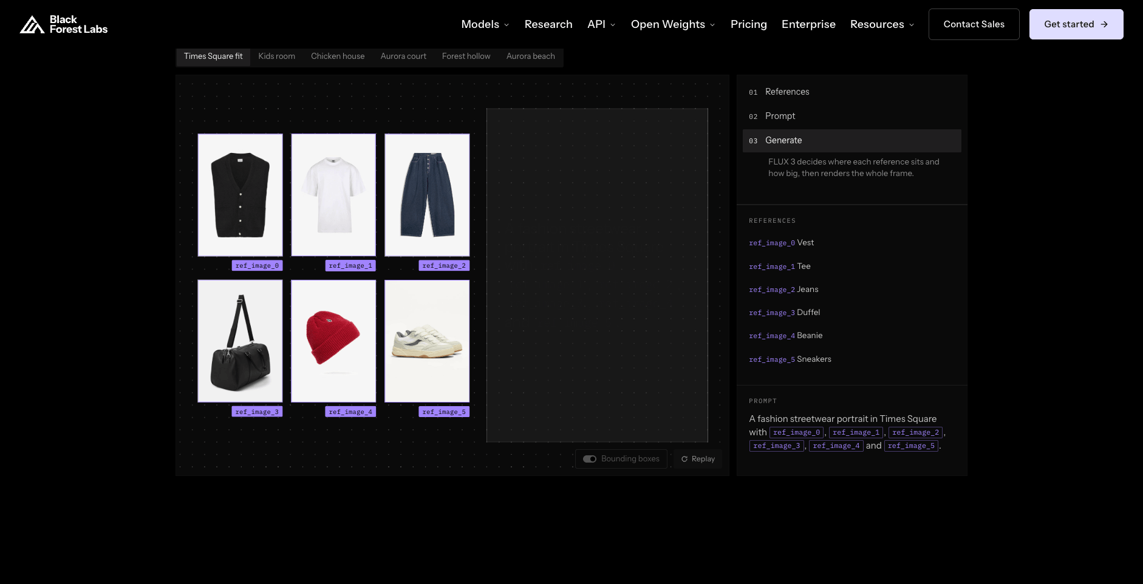Click the Get started button

tap(1076, 24)
